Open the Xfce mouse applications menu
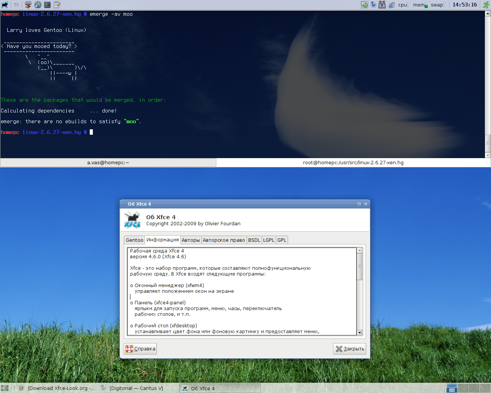491x393 pixels. tap(5, 5)
